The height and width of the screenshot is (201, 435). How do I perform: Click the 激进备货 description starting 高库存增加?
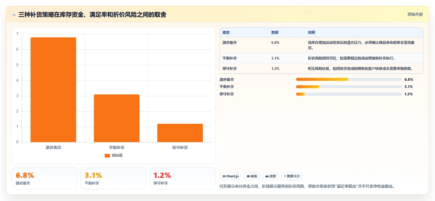(x=361, y=45)
